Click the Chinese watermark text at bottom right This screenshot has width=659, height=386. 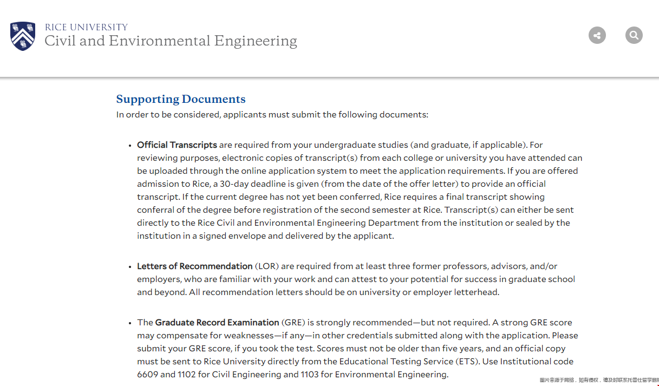pos(598,381)
